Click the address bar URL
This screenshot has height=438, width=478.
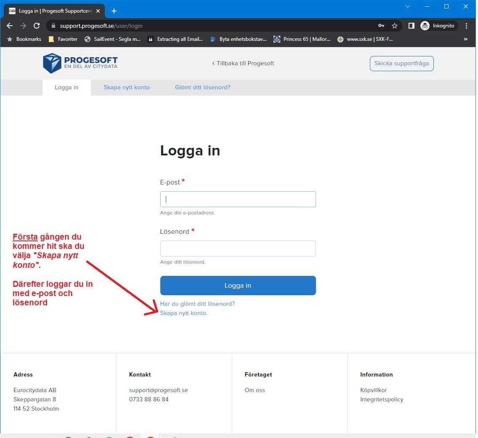pyautogui.click(x=101, y=26)
